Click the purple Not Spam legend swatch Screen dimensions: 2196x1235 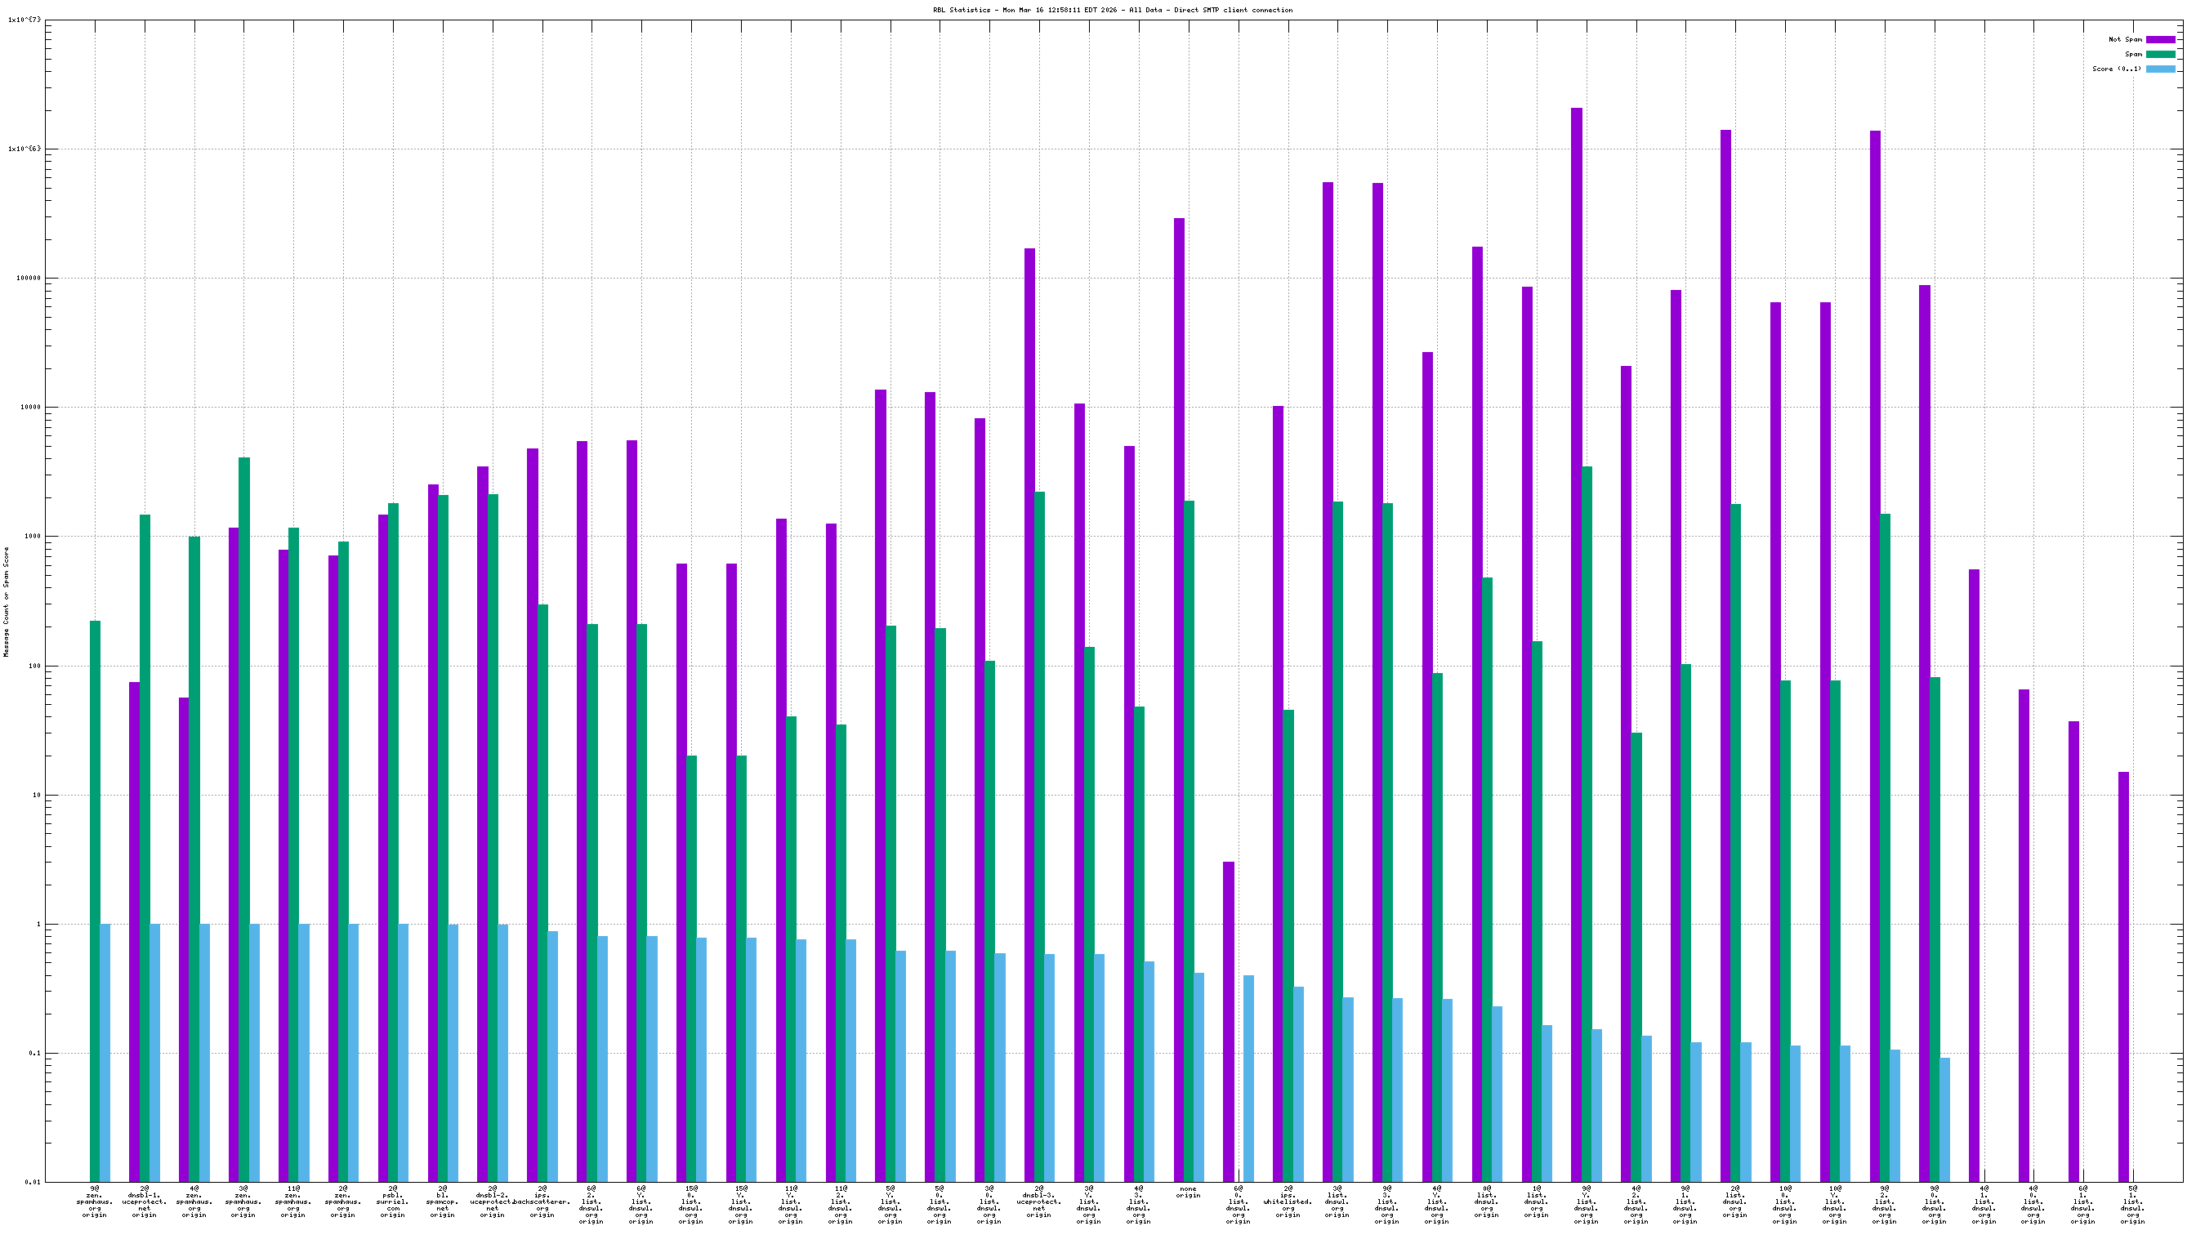click(2160, 39)
